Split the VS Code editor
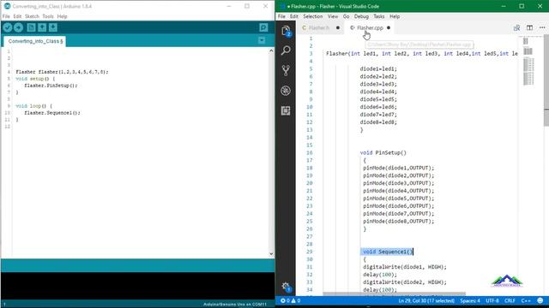549x308 pixels. 529,27
